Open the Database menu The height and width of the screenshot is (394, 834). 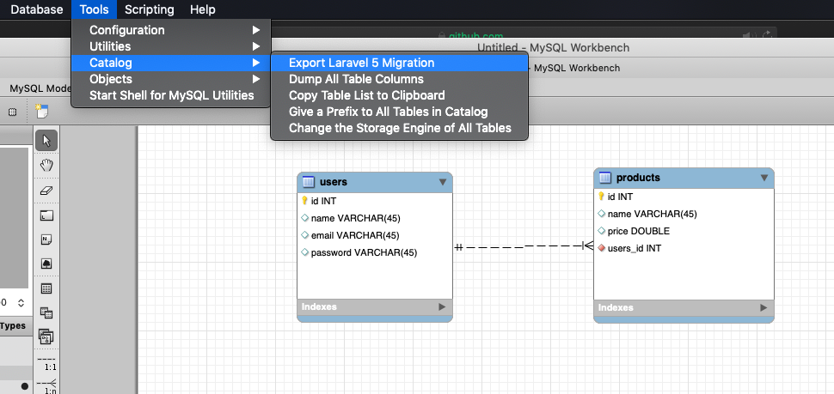click(x=37, y=9)
